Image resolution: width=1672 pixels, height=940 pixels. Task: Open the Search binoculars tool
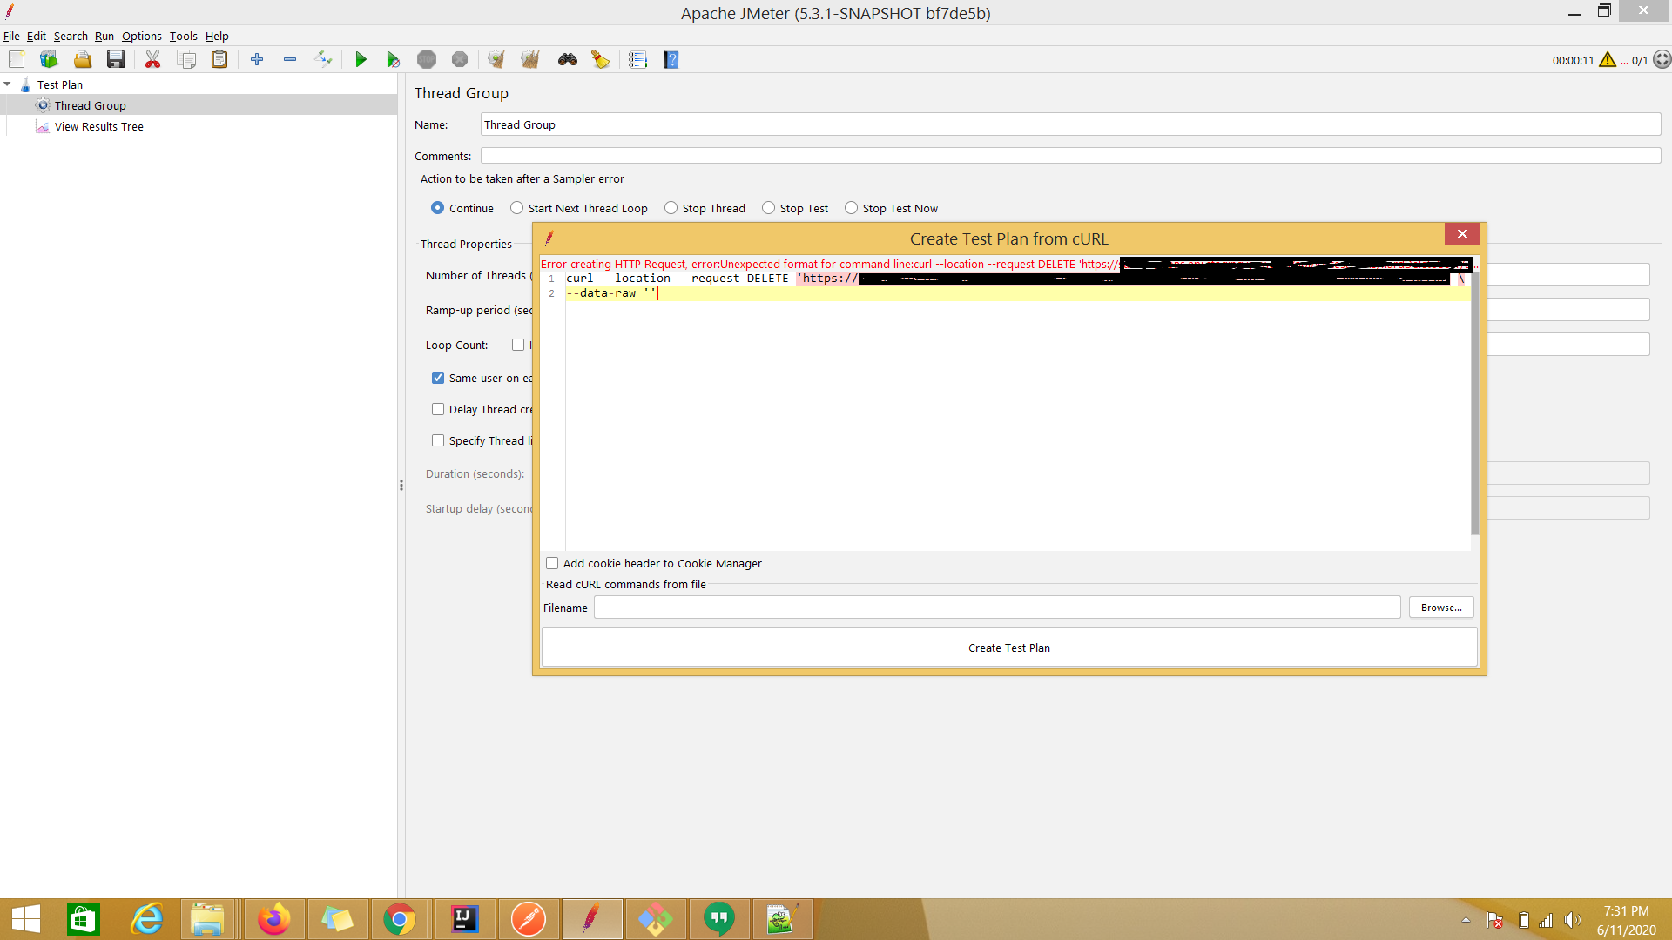coord(568,59)
